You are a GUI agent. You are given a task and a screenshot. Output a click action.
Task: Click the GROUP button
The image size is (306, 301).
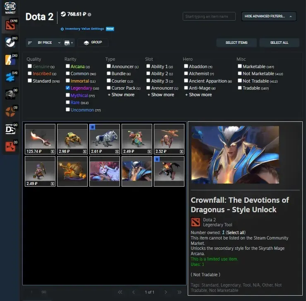click(93, 43)
